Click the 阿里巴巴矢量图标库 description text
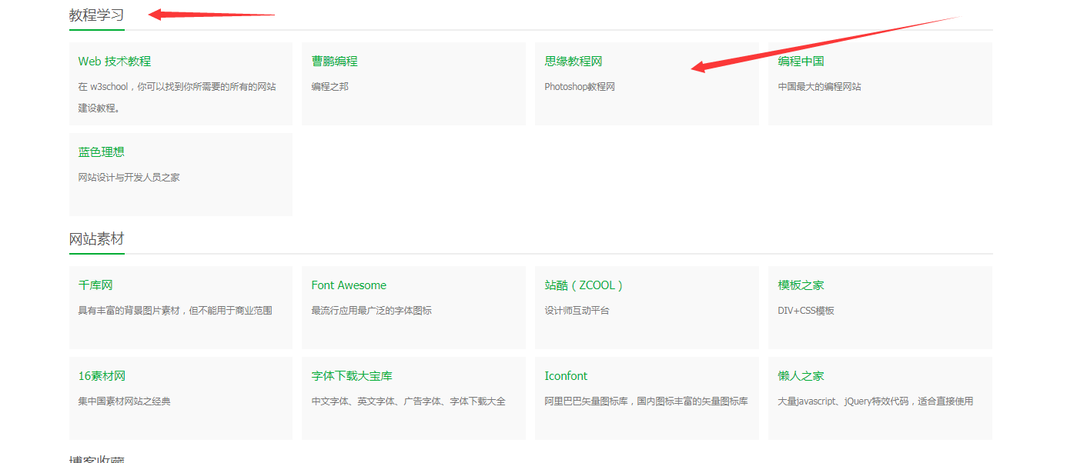This screenshot has width=1067, height=463. click(x=646, y=401)
